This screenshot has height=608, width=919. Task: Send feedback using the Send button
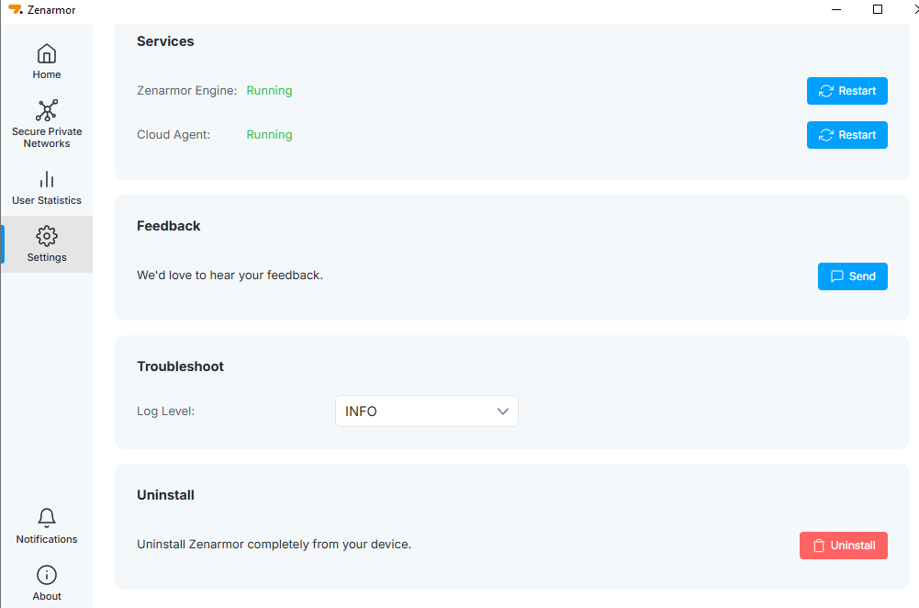(852, 276)
